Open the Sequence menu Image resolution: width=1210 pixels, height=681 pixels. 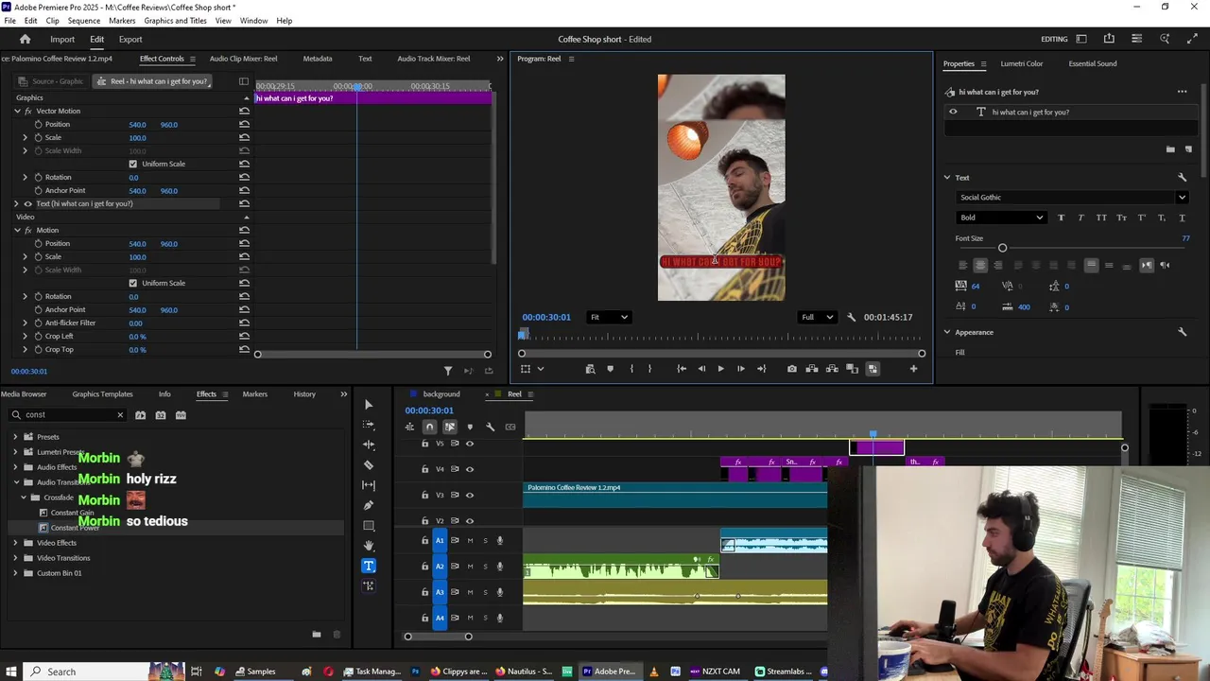84,21
